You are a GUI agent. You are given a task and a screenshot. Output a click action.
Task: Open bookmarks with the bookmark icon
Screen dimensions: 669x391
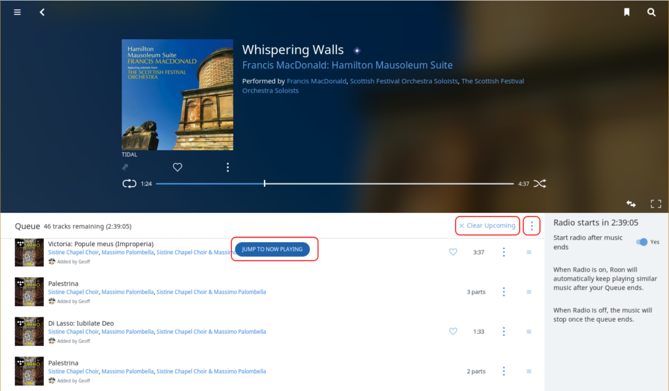coord(627,12)
